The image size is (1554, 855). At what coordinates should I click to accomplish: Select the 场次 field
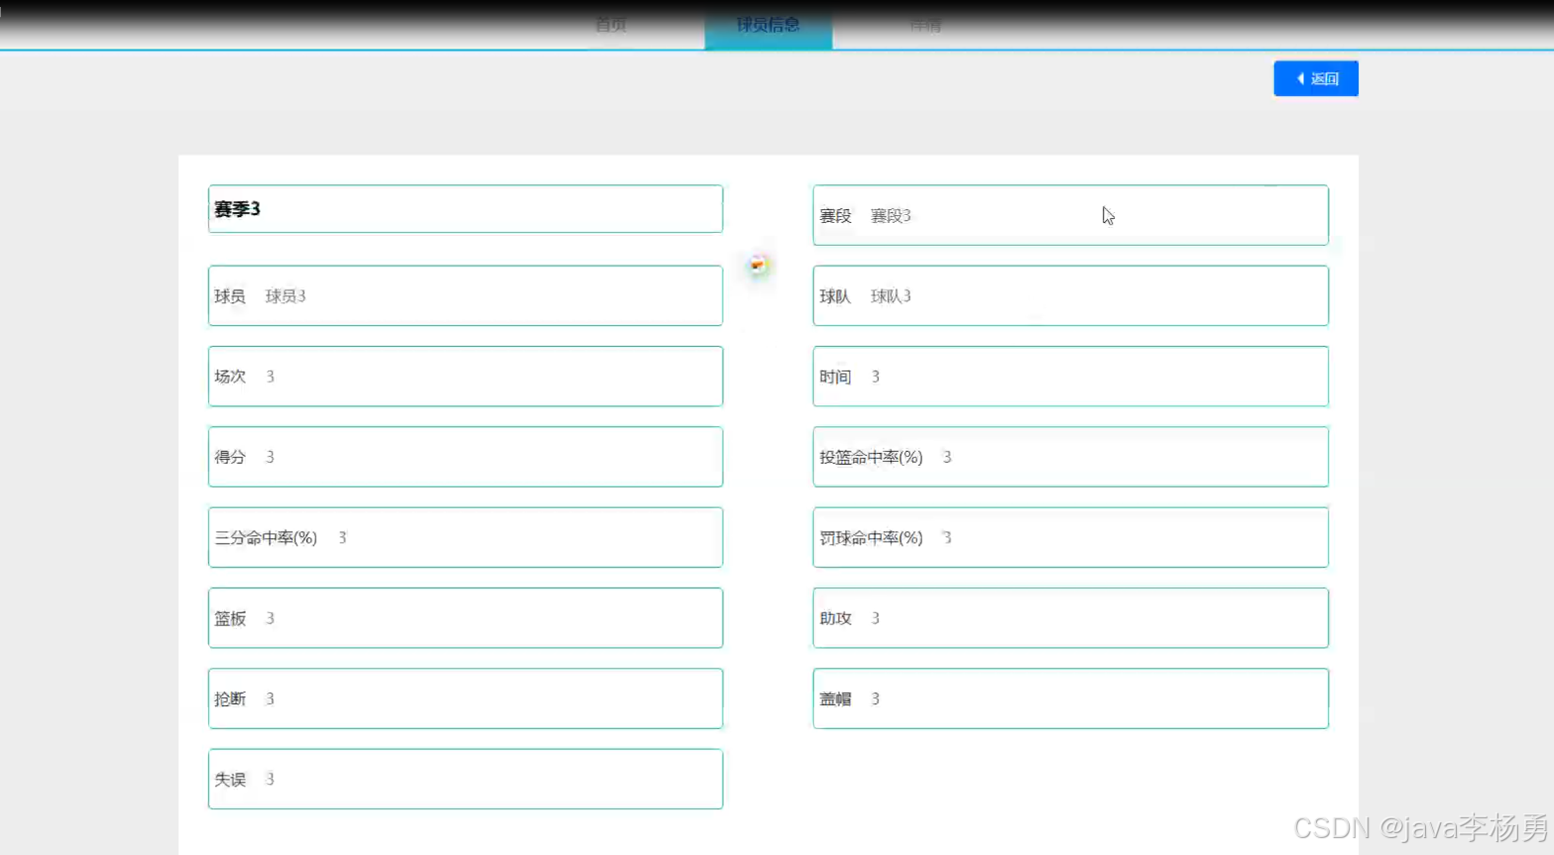pyautogui.click(x=465, y=376)
